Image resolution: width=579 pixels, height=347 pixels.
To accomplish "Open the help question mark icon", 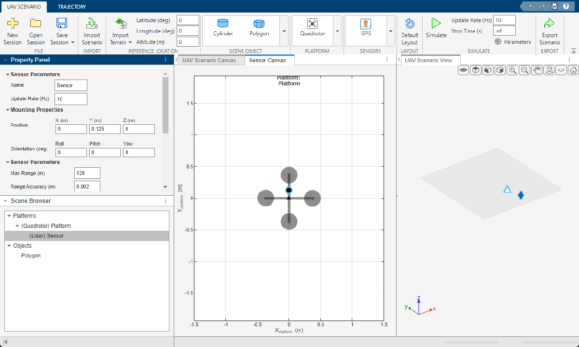I will (x=566, y=6).
